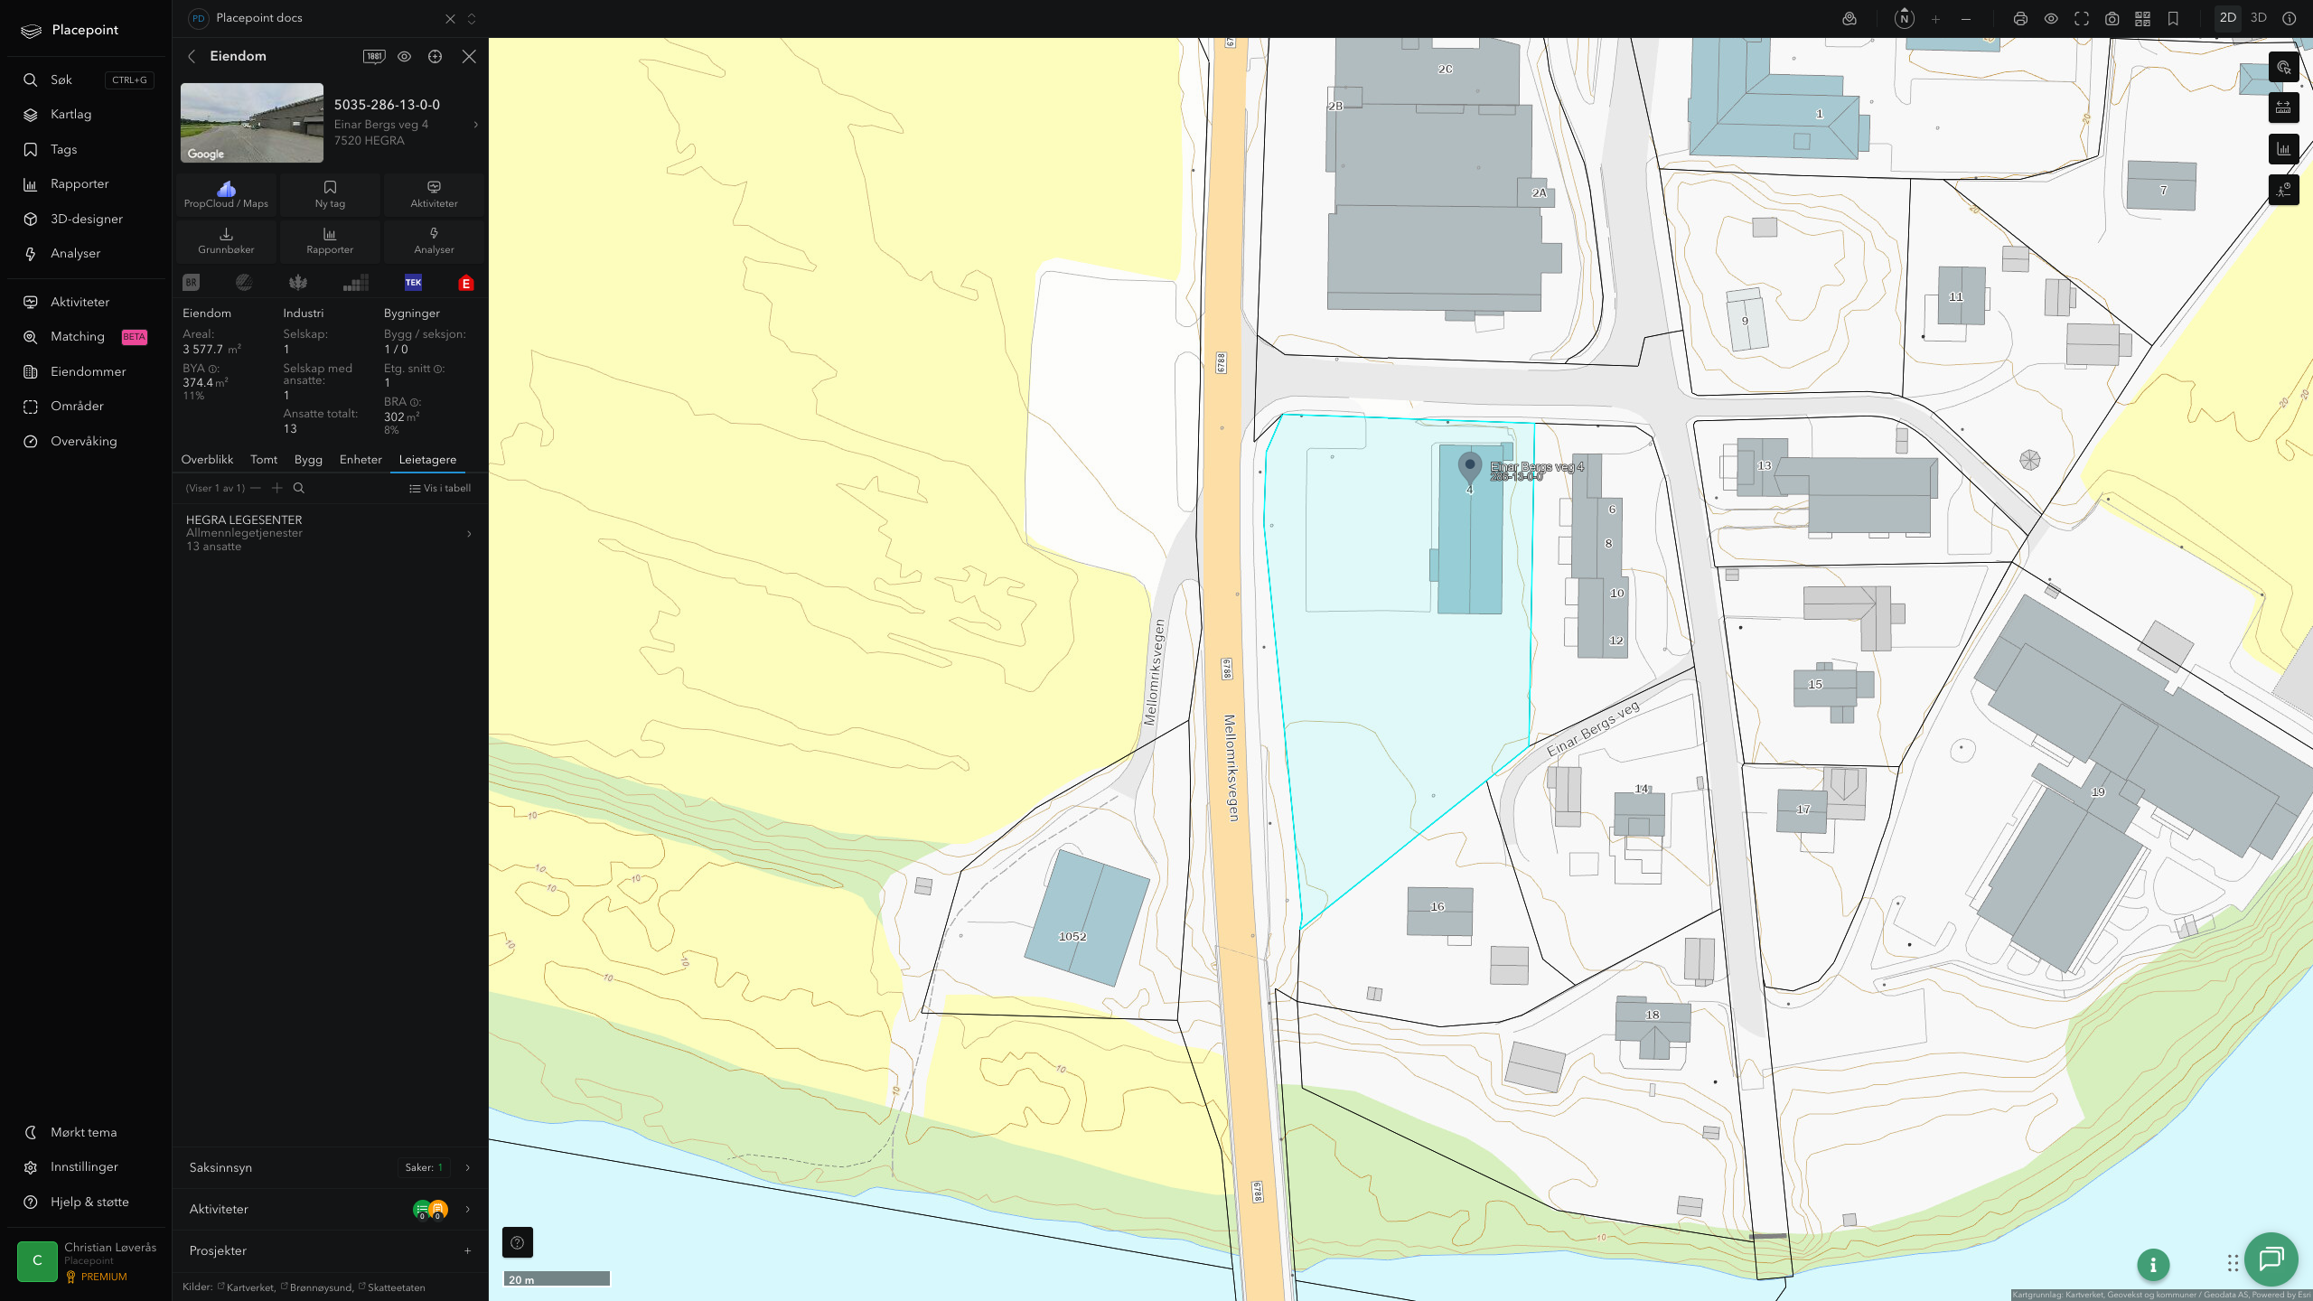
Task: Activate the measure ruler tool
Action: [2283, 108]
